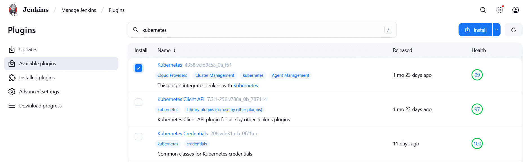
Task: Open Updates in the sidebar
Action: pos(61,49)
